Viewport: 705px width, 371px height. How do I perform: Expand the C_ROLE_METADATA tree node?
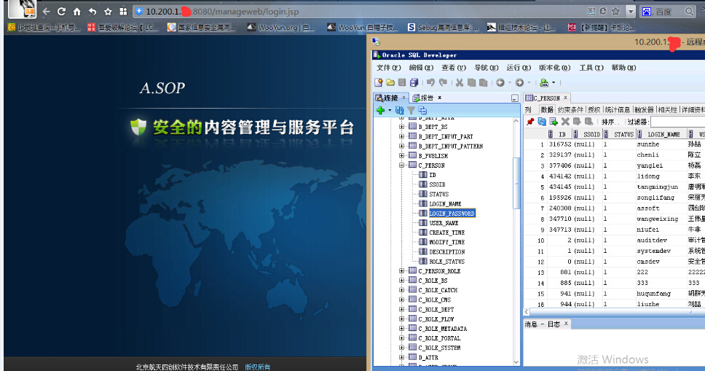401,329
